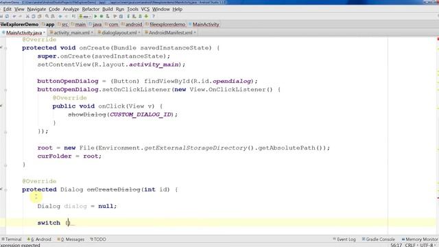Click the fold end marker at onCreate closing brace
The image size is (439, 247).
click(x=5, y=165)
